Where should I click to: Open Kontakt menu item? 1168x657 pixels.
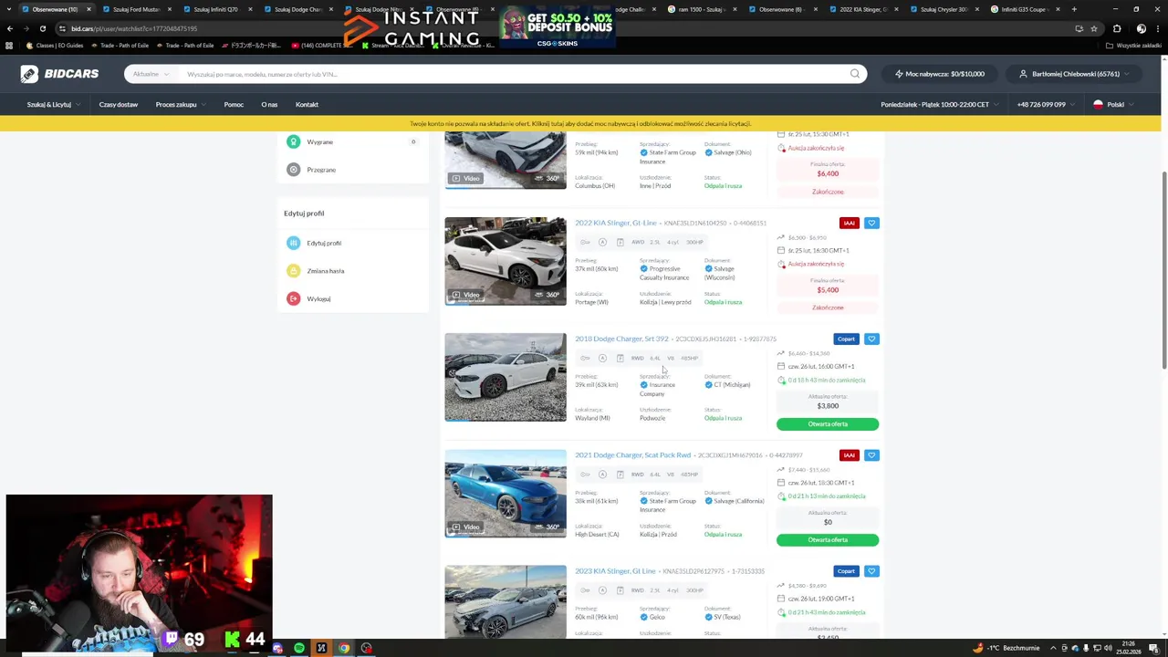[x=307, y=104]
